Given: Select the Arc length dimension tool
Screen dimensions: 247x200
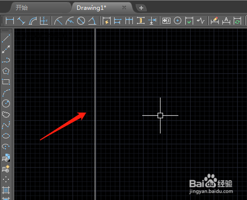Looking at the screenshot, I should [x=33, y=21].
